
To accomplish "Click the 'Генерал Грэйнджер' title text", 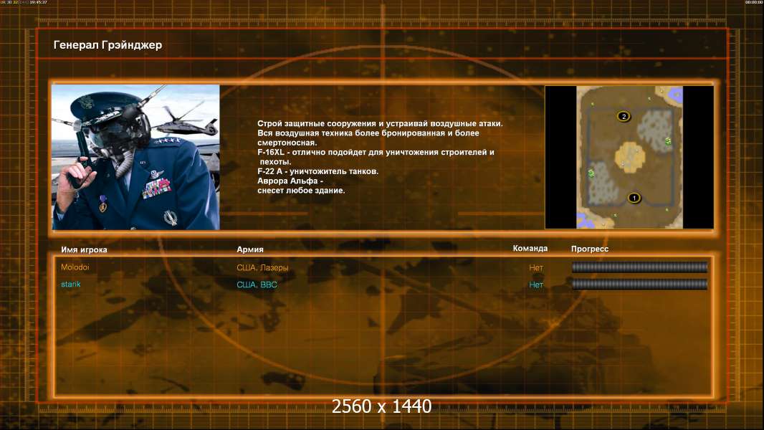I will (x=108, y=45).
